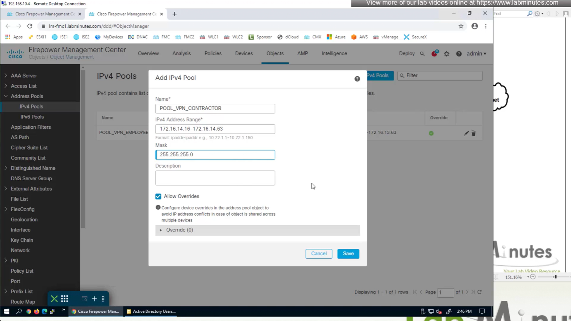Open the Policies menu tab

[x=213, y=53]
